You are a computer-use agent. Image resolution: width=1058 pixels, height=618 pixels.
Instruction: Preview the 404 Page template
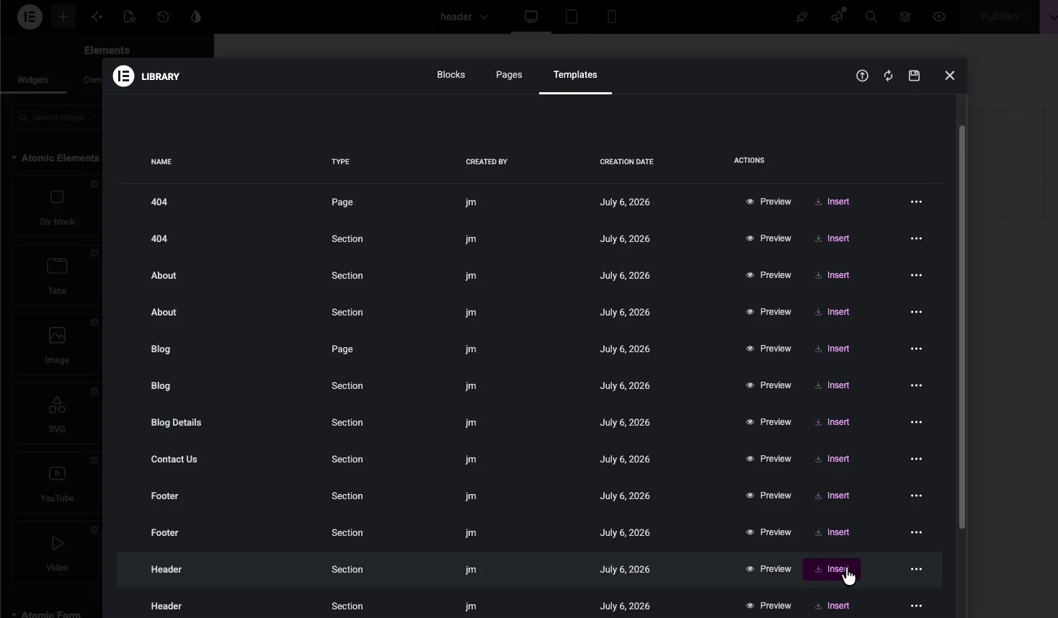(x=769, y=202)
